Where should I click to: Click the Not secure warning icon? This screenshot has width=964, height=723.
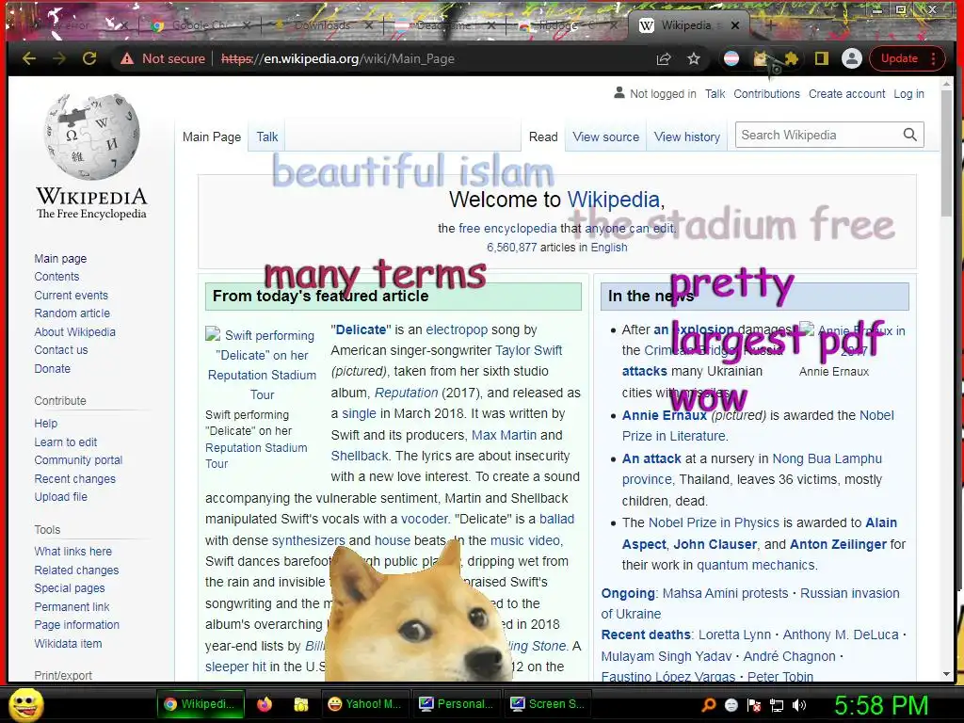(x=127, y=59)
